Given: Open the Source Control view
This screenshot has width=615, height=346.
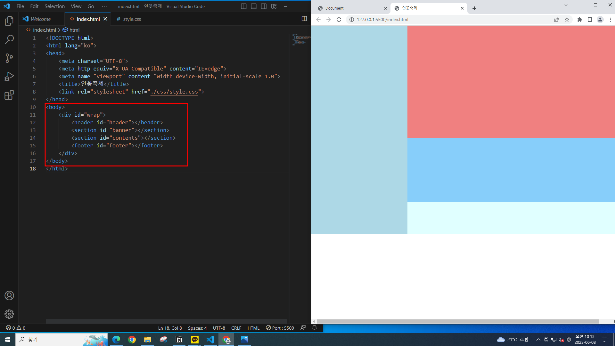Looking at the screenshot, I should (9, 58).
